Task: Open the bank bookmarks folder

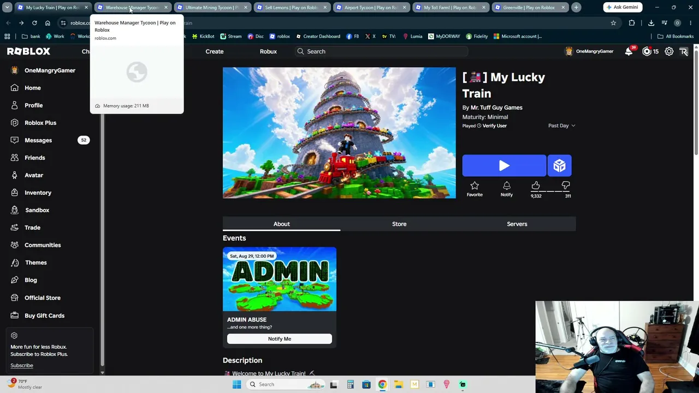Action: tap(31, 37)
